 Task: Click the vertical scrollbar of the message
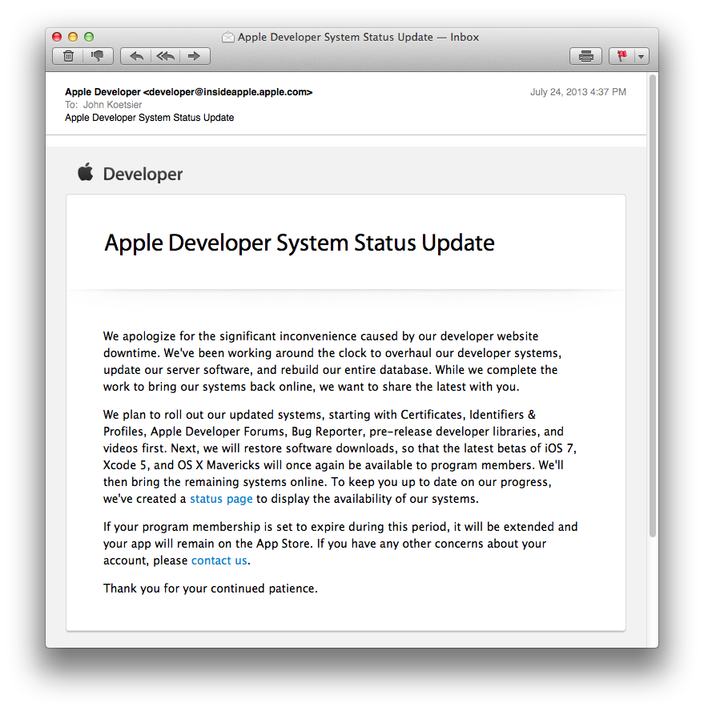[652, 306]
